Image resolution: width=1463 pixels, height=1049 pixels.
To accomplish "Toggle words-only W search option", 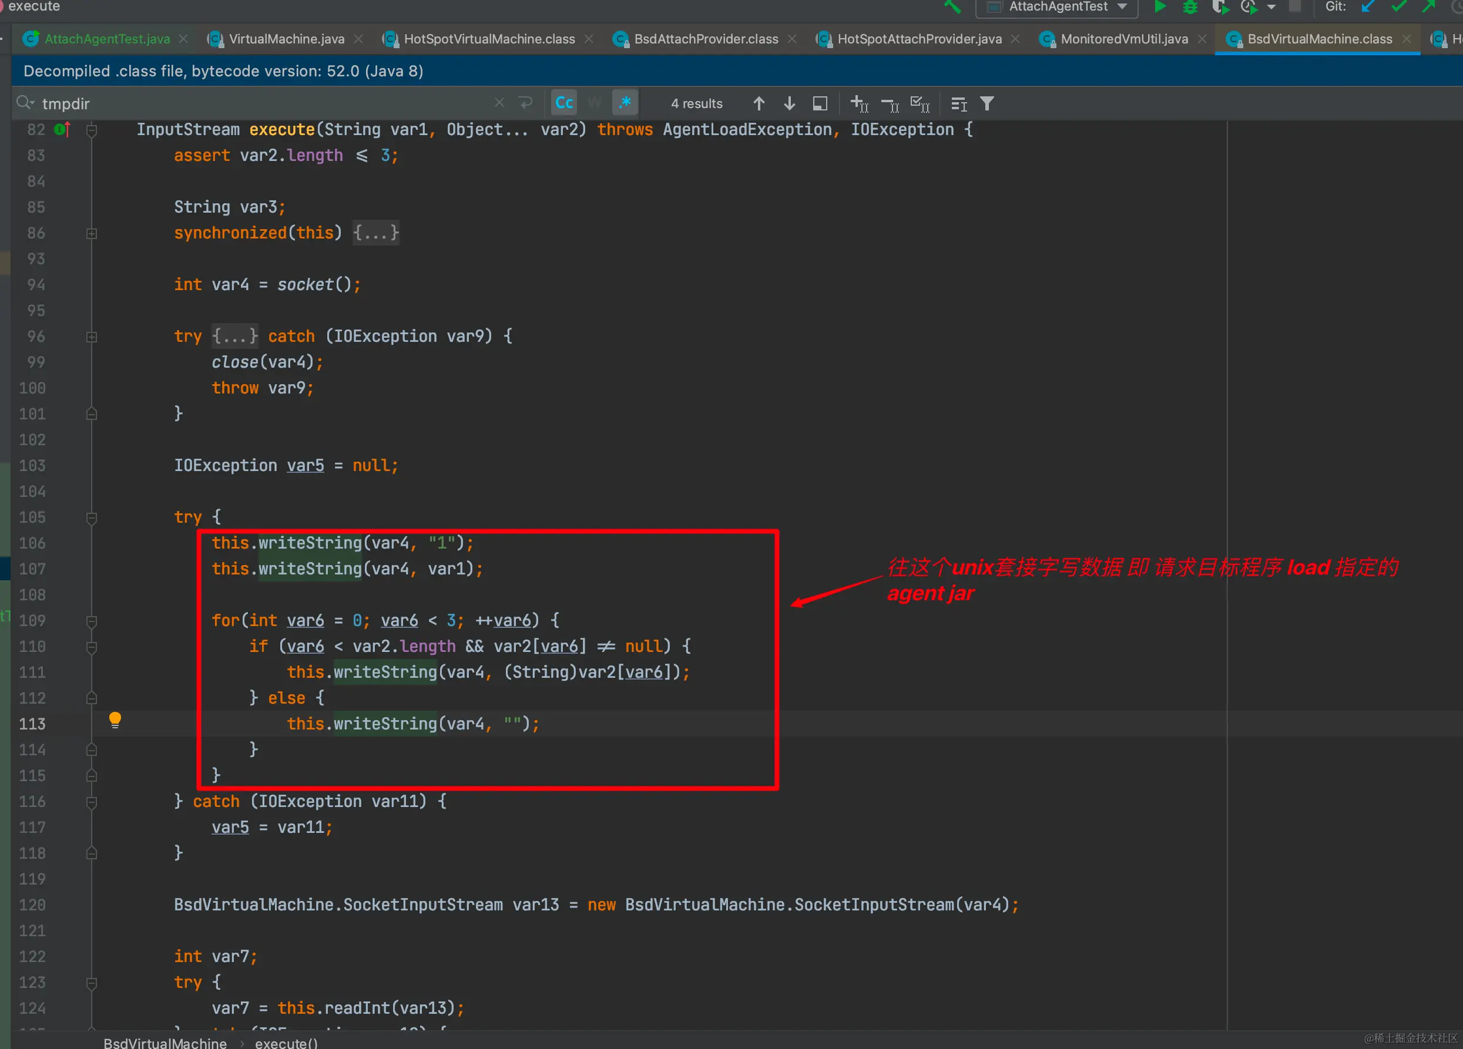I will point(594,103).
